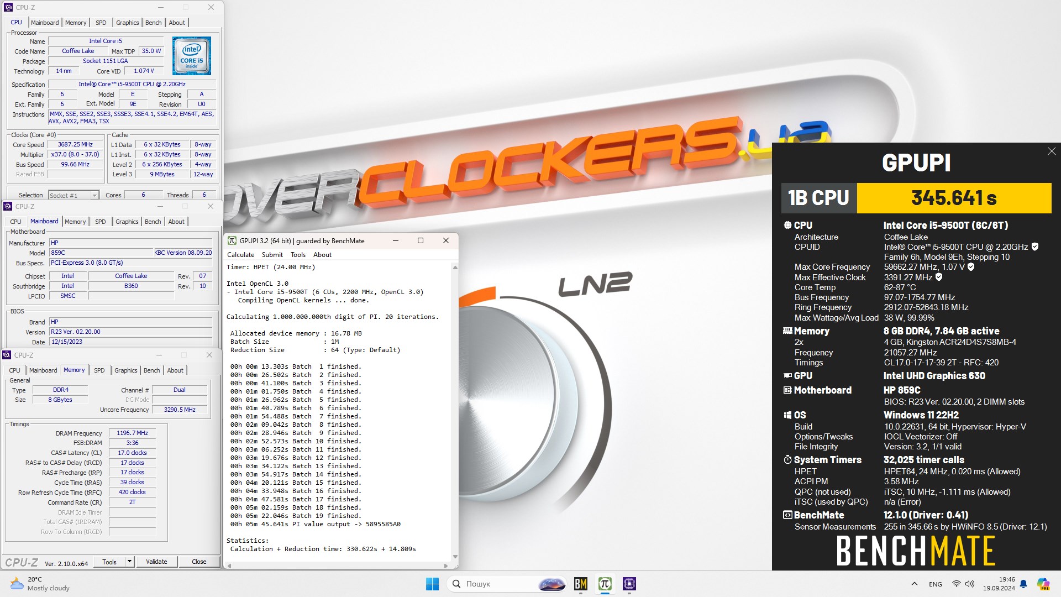Close the GPUPI BenchMate result panel
Image resolution: width=1061 pixels, height=597 pixels.
click(x=1052, y=151)
